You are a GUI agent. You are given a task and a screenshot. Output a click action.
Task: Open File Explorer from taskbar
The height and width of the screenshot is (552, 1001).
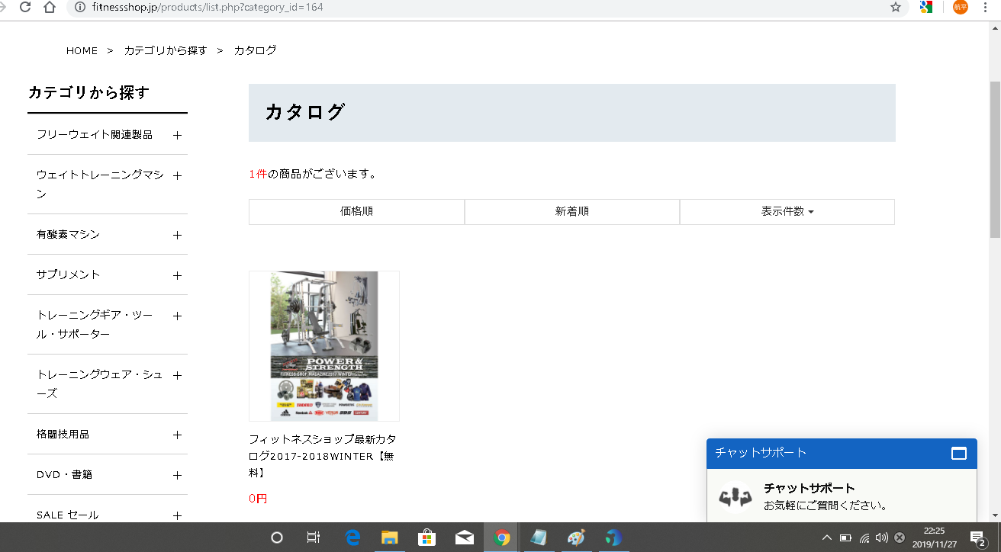390,538
